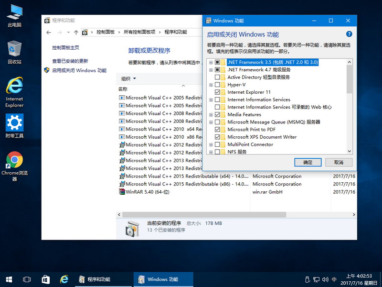Enable the Internet Information Services checkbox

217,99
